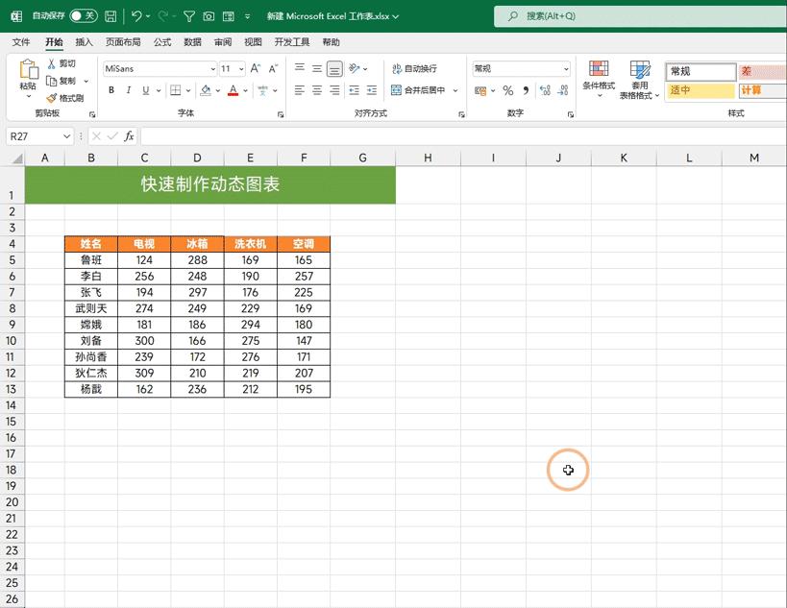Viewport: 787px width, 608px height.
Task: Apply fill color with the paint bucket icon
Action: [x=206, y=88]
